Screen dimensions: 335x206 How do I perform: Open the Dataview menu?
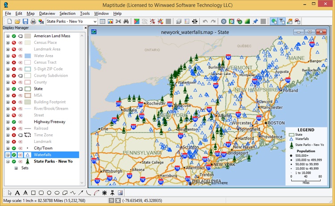47,13
